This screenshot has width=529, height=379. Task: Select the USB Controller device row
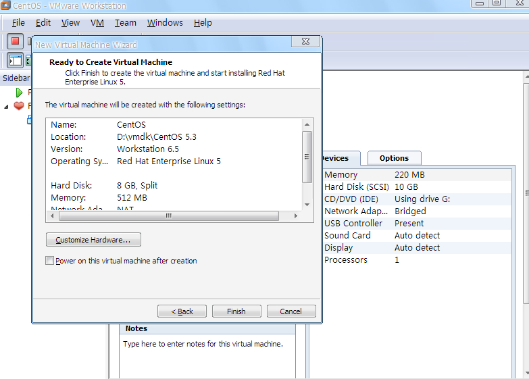[417, 223]
